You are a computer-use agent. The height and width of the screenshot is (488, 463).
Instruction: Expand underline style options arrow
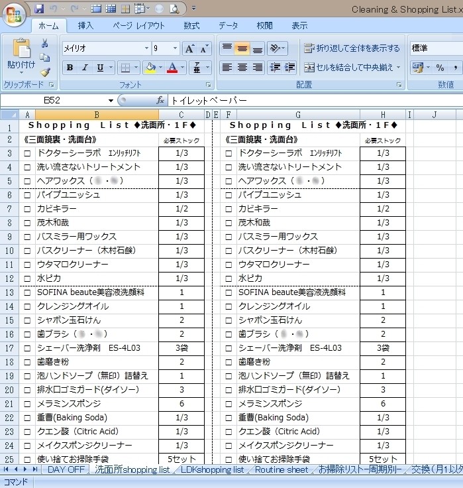111,68
